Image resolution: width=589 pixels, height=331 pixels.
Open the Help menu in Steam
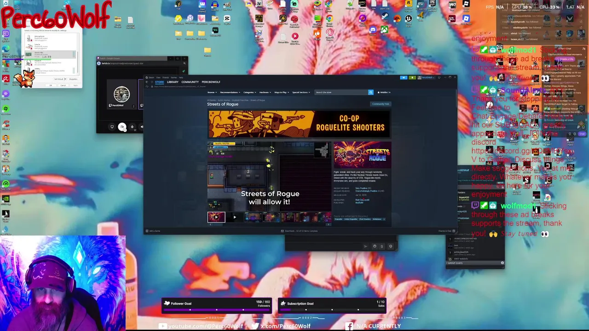coord(181,77)
